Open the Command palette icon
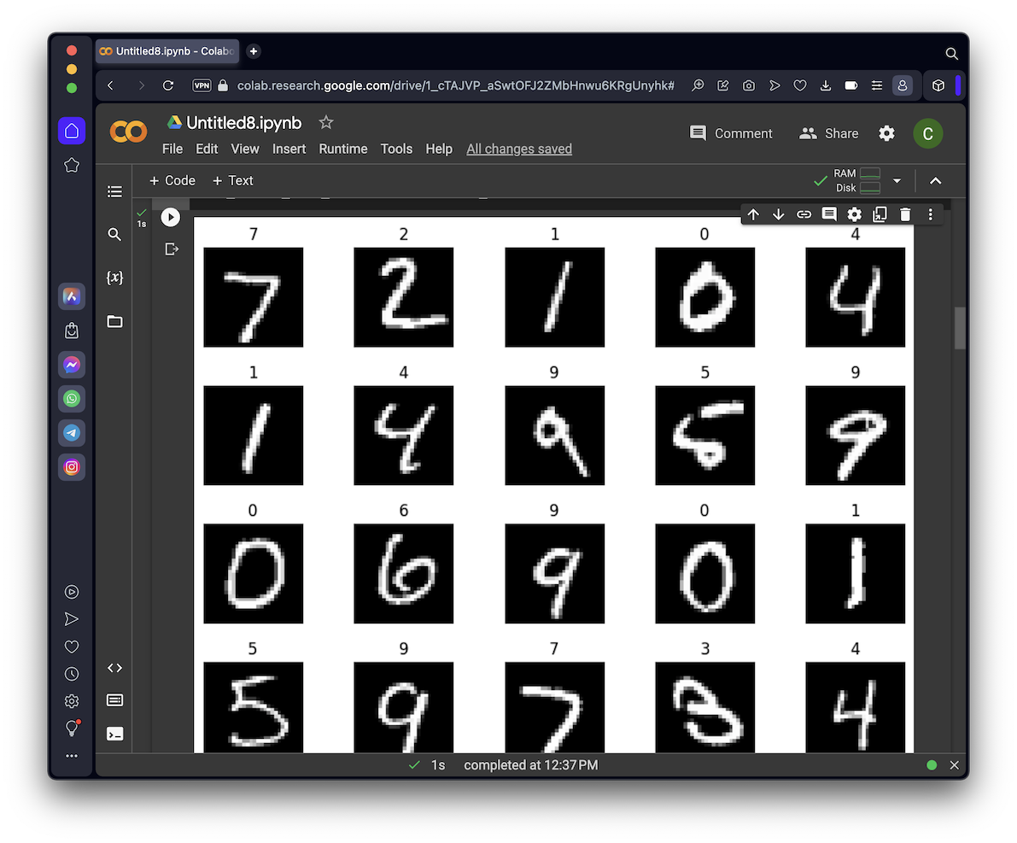 coord(114,700)
